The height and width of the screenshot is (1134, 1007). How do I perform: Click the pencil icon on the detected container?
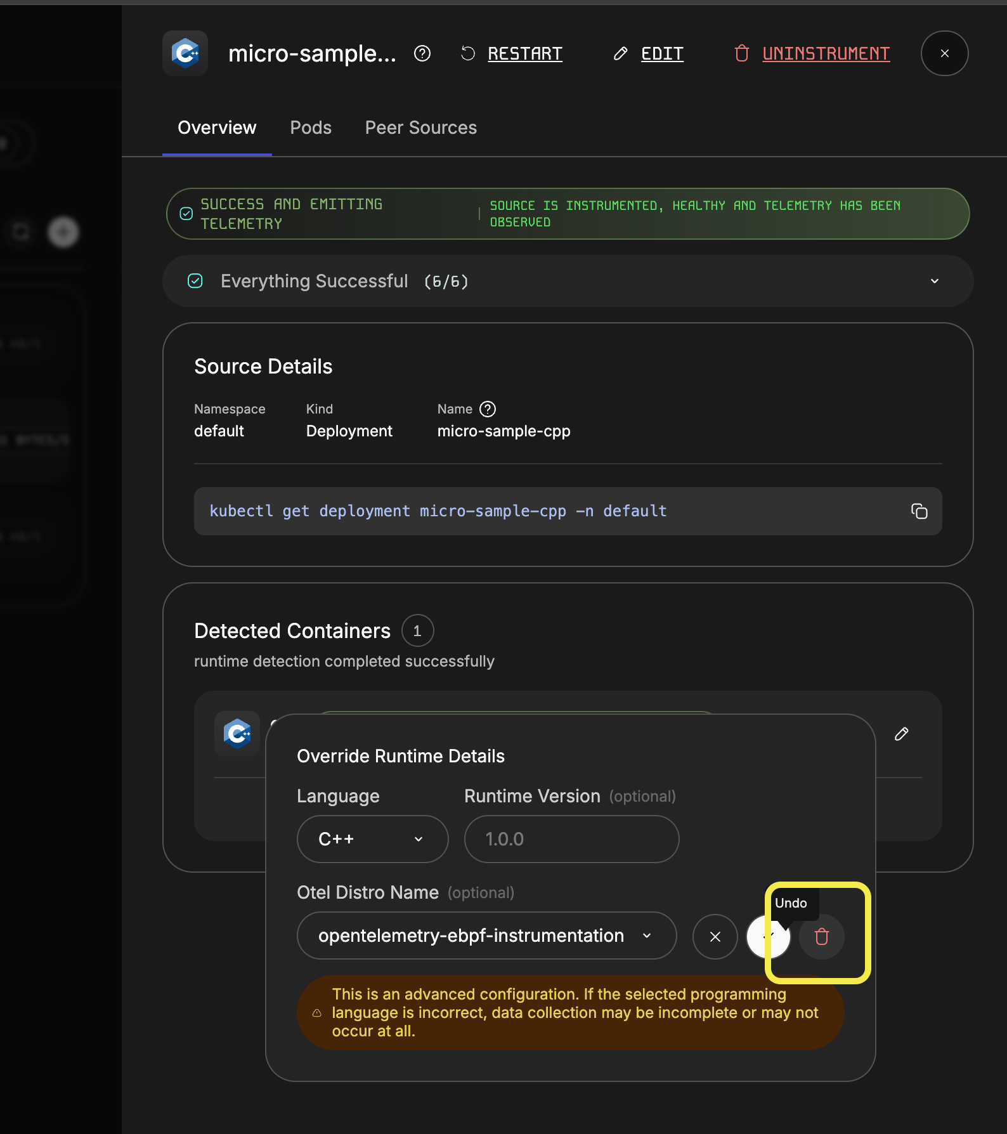pos(901,734)
